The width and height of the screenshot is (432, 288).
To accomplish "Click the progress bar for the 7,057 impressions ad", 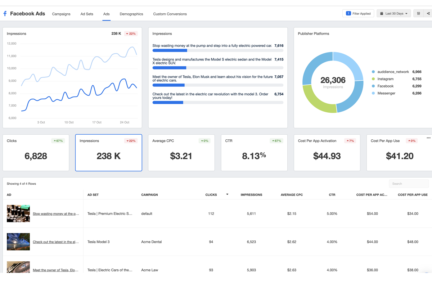I will click(x=218, y=85).
